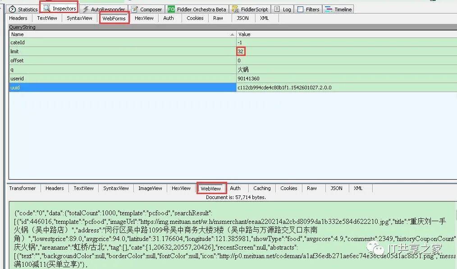Open the Statistics tab clock icon
The width and height of the screenshot is (457, 269).
[x=12, y=9]
